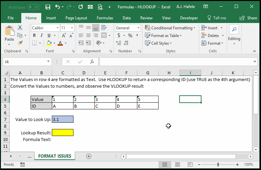This screenshot has height=170, width=261.
Task: Open the Calibri font name dropdown
Action: [x=58, y=28]
